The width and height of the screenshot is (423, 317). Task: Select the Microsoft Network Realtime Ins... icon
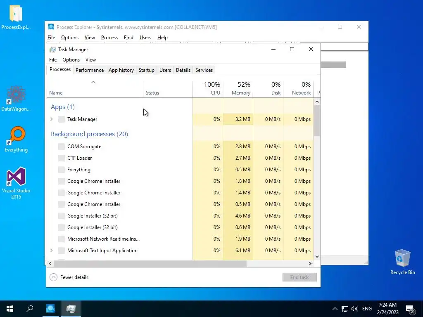pyautogui.click(x=62, y=239)
